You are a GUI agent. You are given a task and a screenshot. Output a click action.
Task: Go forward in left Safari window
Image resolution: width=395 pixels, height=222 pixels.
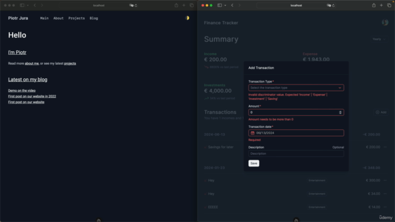pyautogui.click(x=42, y=6)
